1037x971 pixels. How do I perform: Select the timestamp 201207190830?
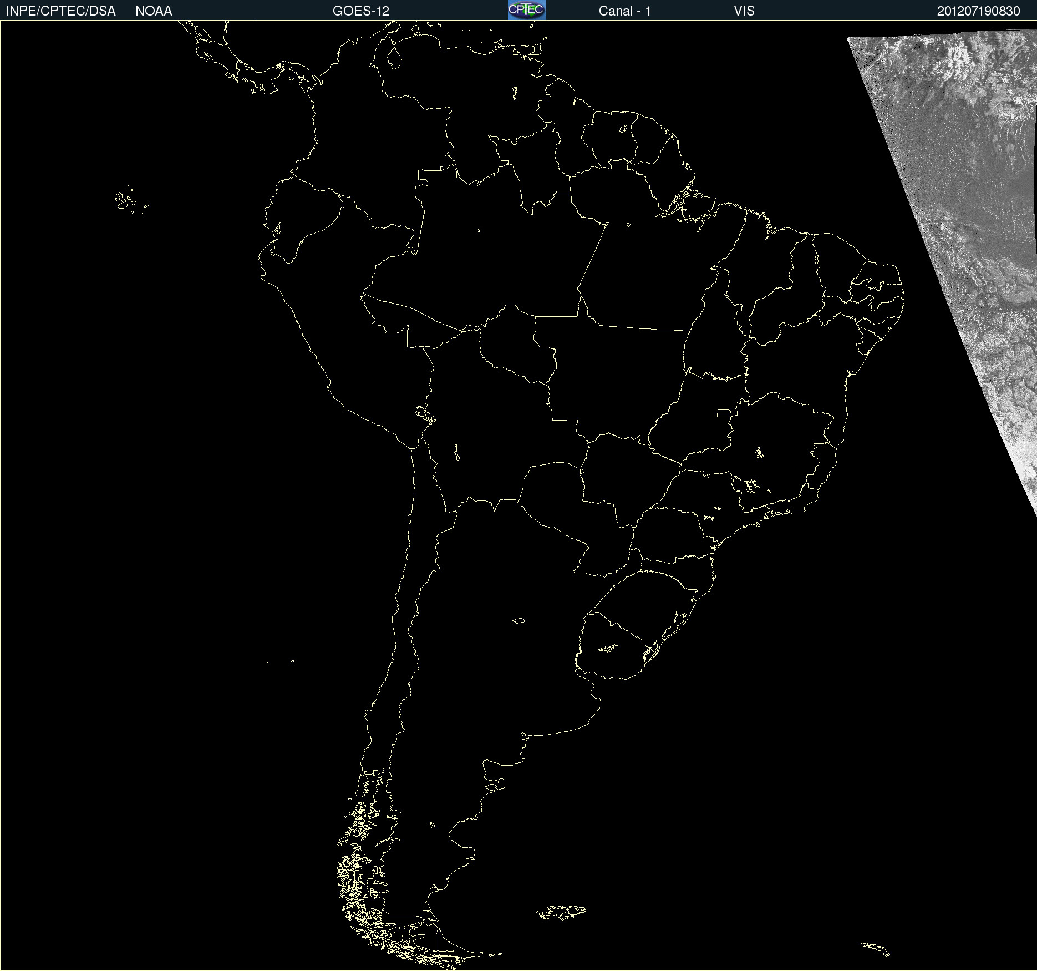coord(979,11)
